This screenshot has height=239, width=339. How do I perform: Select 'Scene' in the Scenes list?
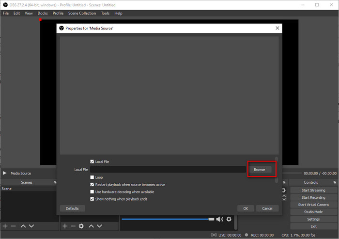29,189
